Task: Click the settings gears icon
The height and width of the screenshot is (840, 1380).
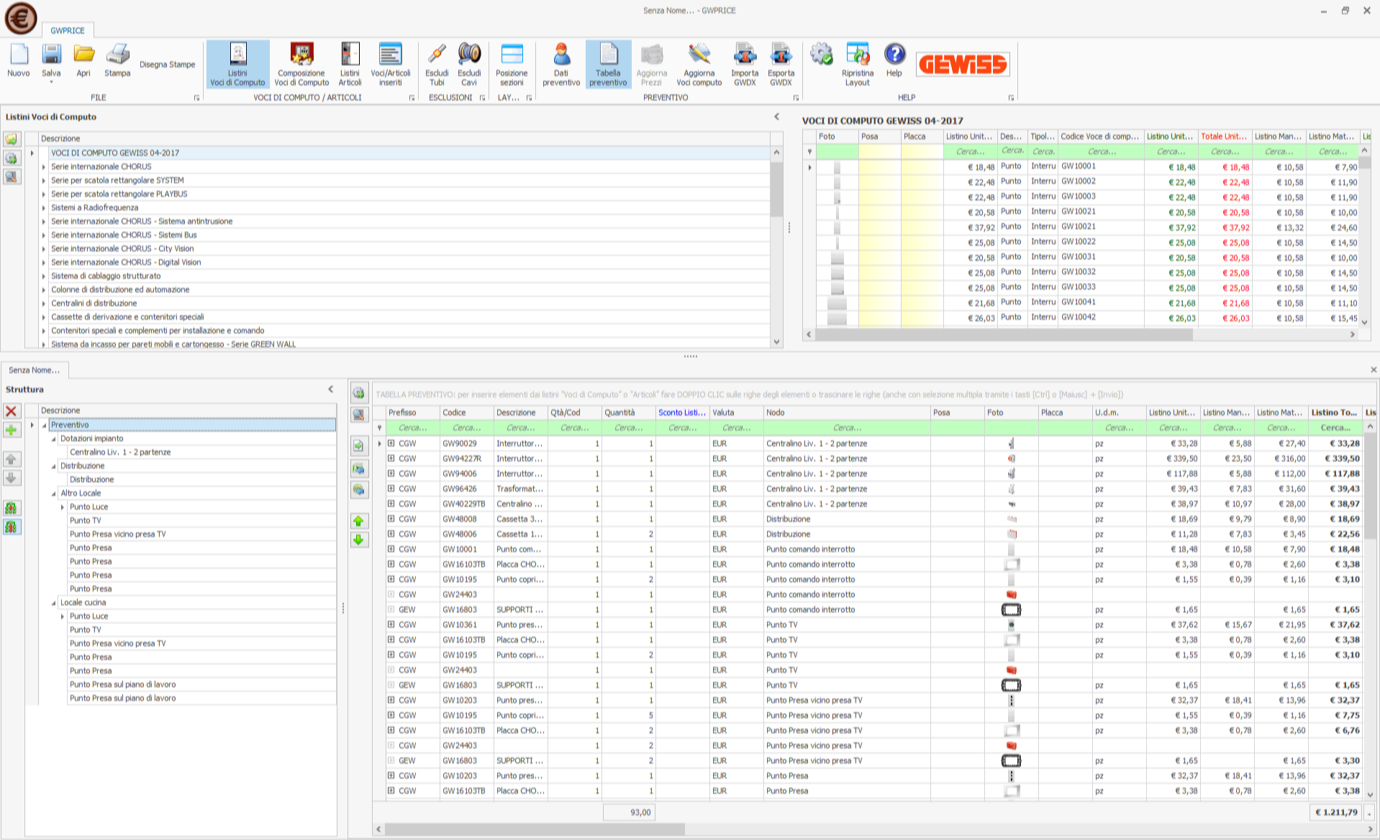Action: [822, 55]
